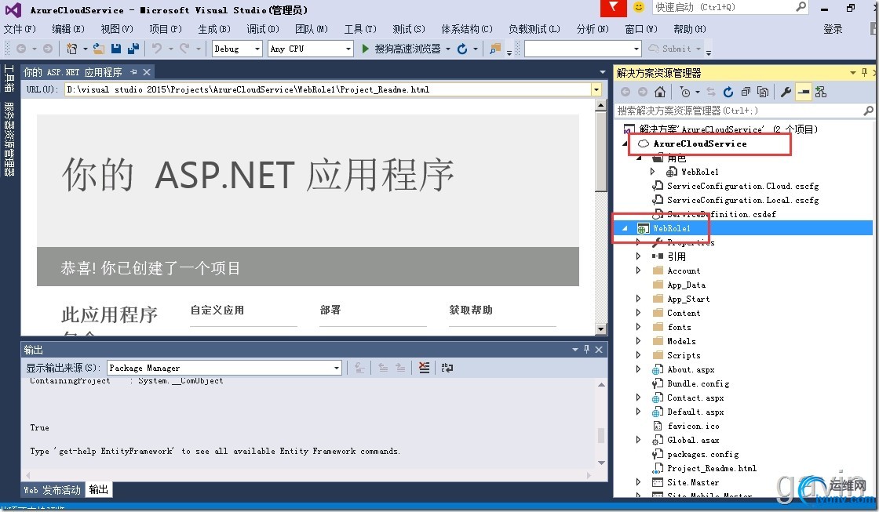Toggle Word Wrap in Output panel
Screen dimensions: 879x512
tap(447, 368)
